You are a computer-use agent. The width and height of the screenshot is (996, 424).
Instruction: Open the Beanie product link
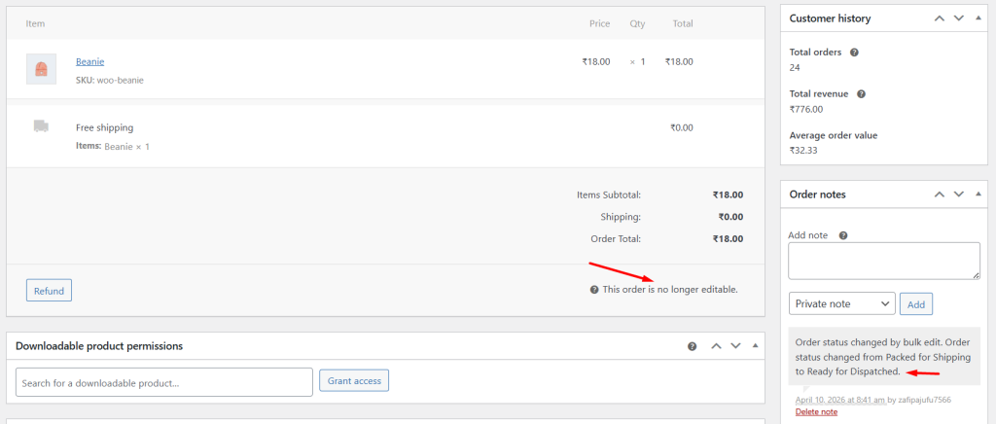click(x=89, y=61)
